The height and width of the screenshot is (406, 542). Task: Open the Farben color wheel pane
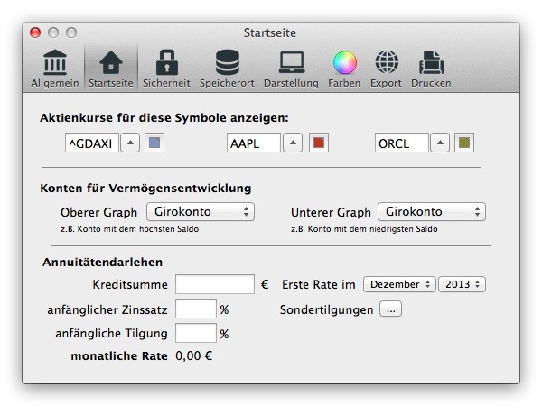344,69
